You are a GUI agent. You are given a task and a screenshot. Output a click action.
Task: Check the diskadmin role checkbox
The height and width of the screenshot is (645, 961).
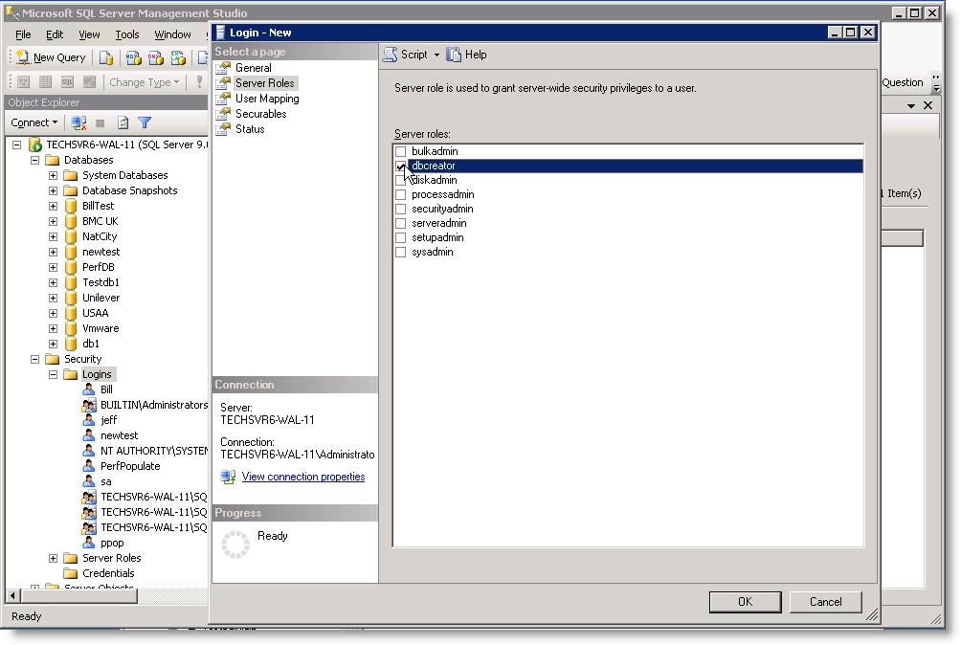401,180
